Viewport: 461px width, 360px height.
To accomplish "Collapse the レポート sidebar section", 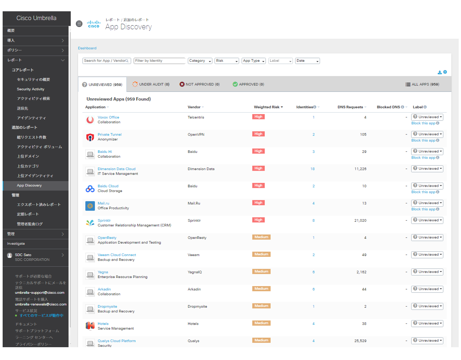I will [x=36, y=60].
